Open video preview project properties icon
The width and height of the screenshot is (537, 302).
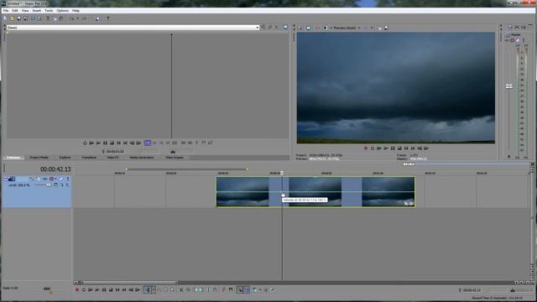pos(300,28)
